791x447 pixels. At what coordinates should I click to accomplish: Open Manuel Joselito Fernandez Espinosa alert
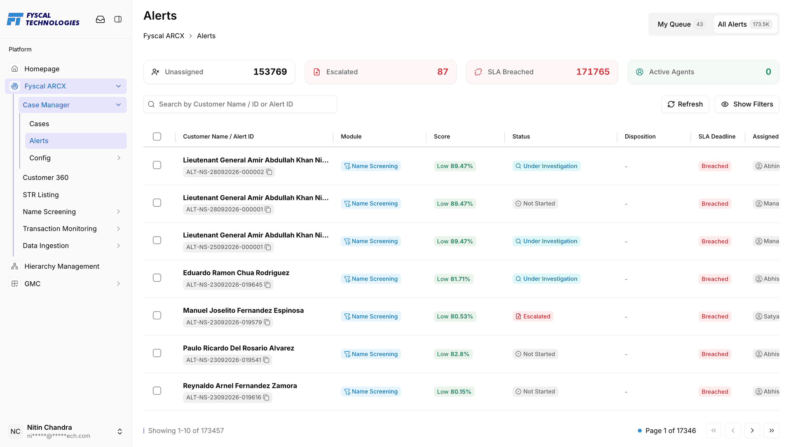click(243, 311)
